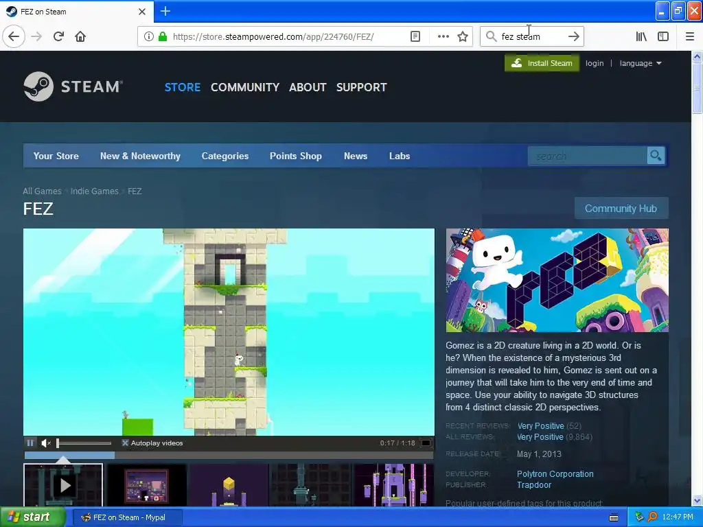
Task: Click the taskbar keyboard icon
Action: pyautogui.click(x=614, y=517)
